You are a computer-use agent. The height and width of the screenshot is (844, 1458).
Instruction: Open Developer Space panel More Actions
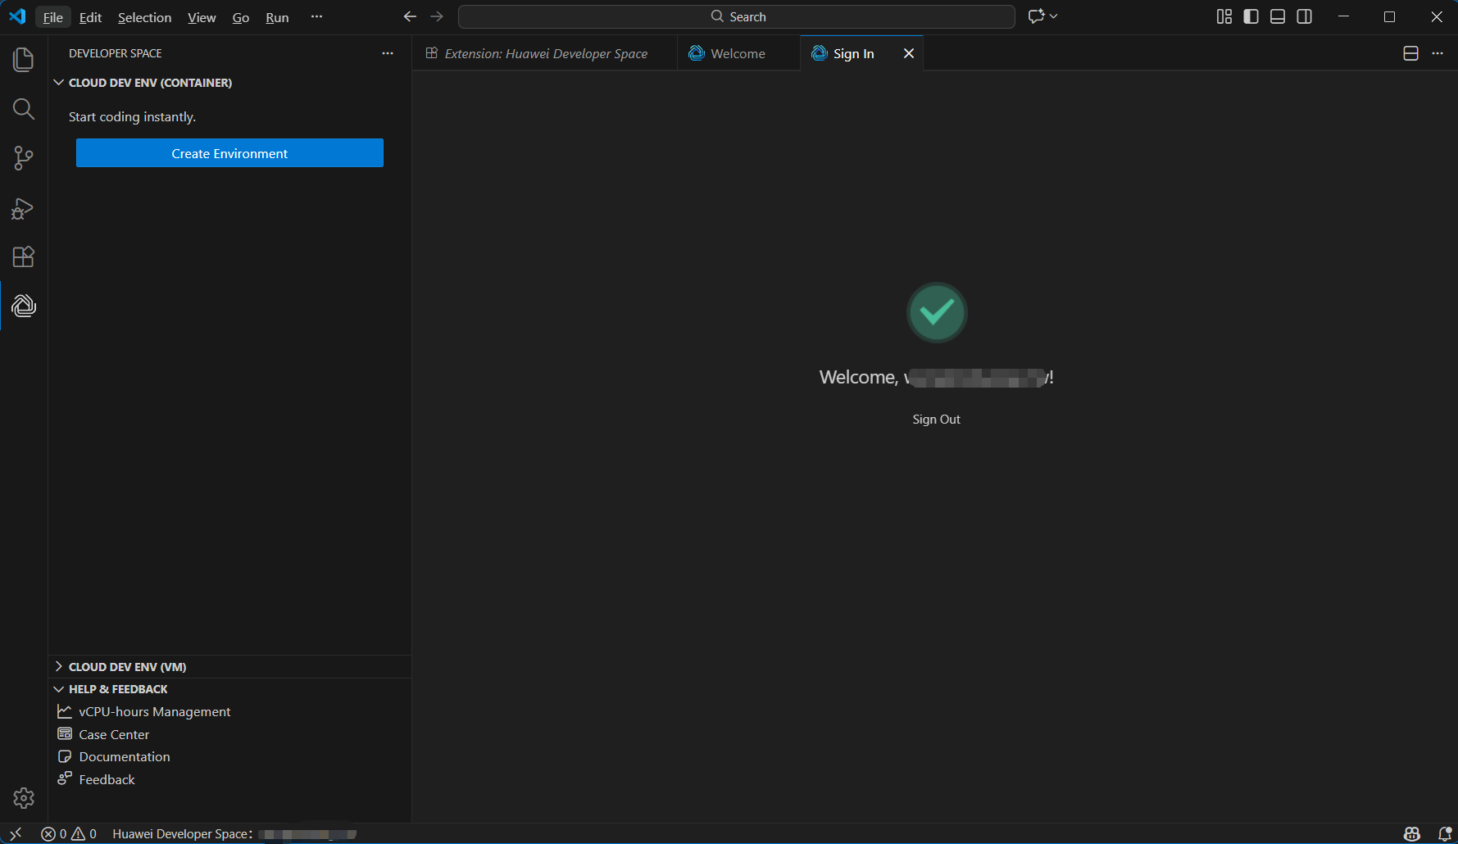tap(388, 53)
